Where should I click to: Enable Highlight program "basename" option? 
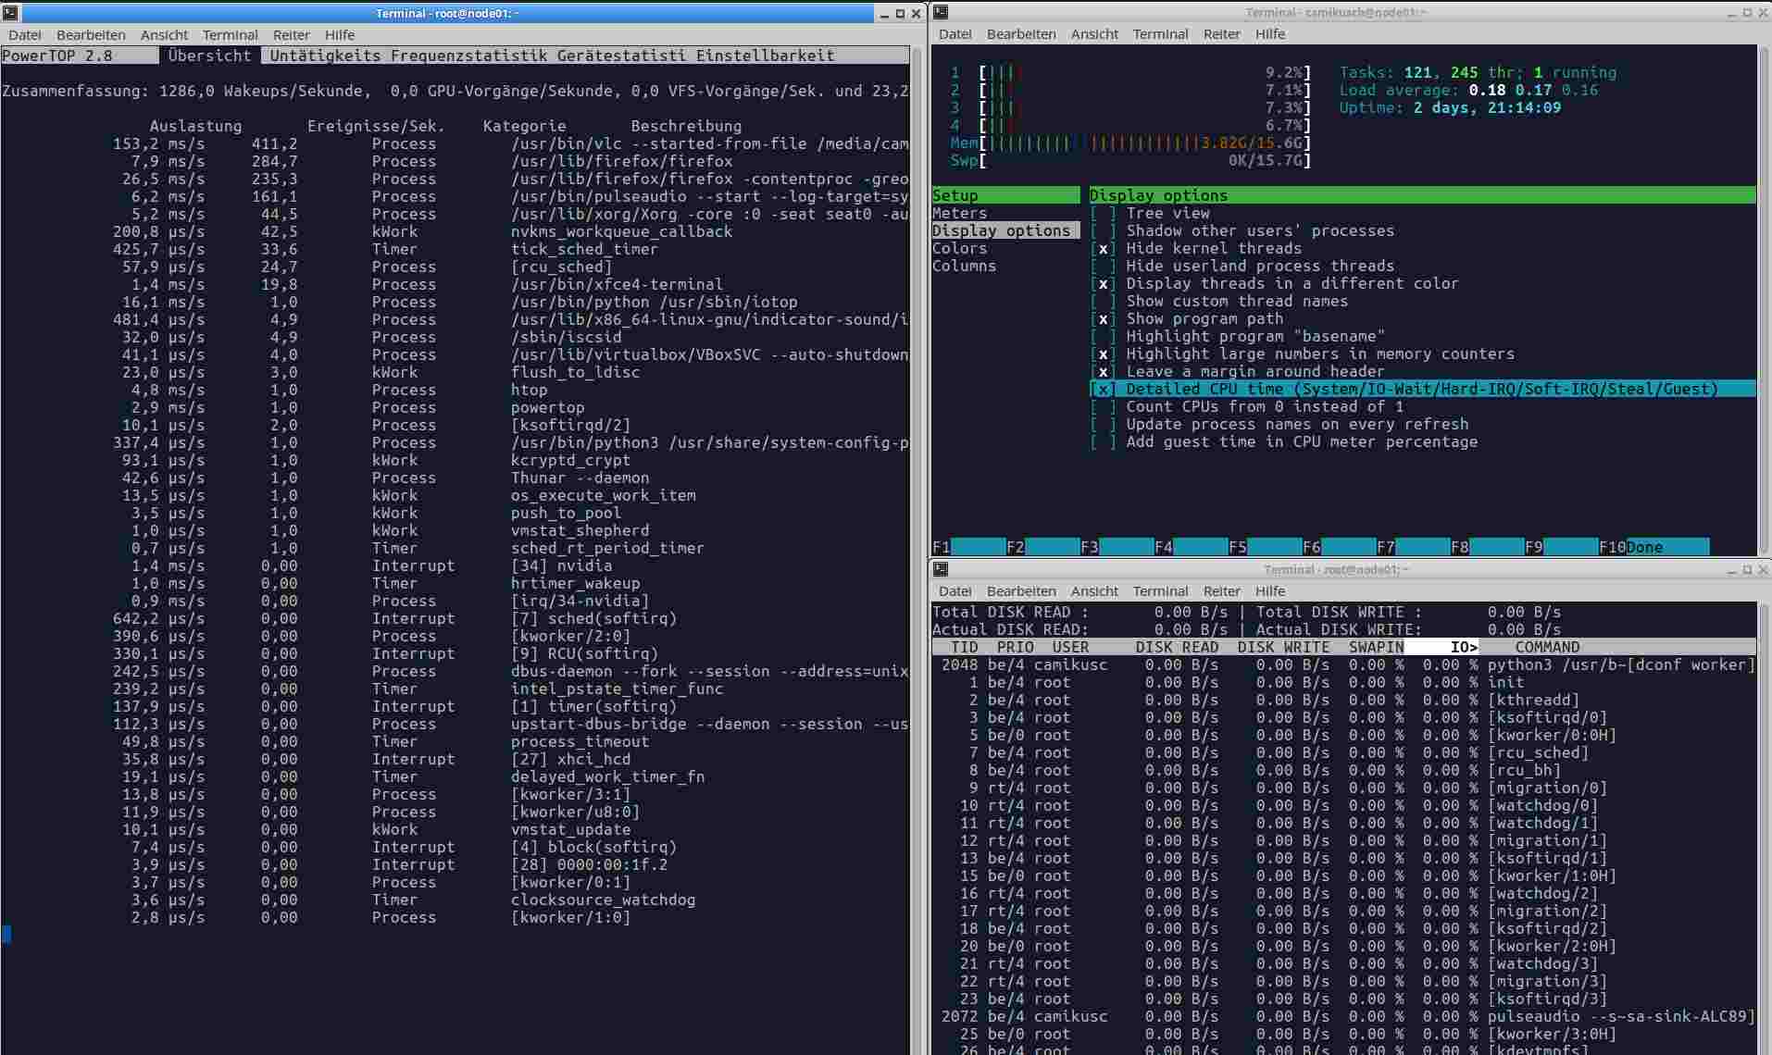tap(1103, 336)
